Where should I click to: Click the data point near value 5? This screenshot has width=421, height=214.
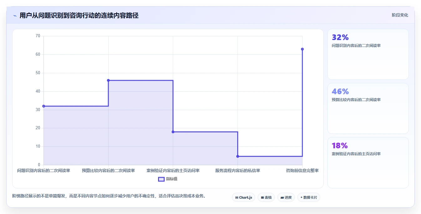[x=238, y=156]
